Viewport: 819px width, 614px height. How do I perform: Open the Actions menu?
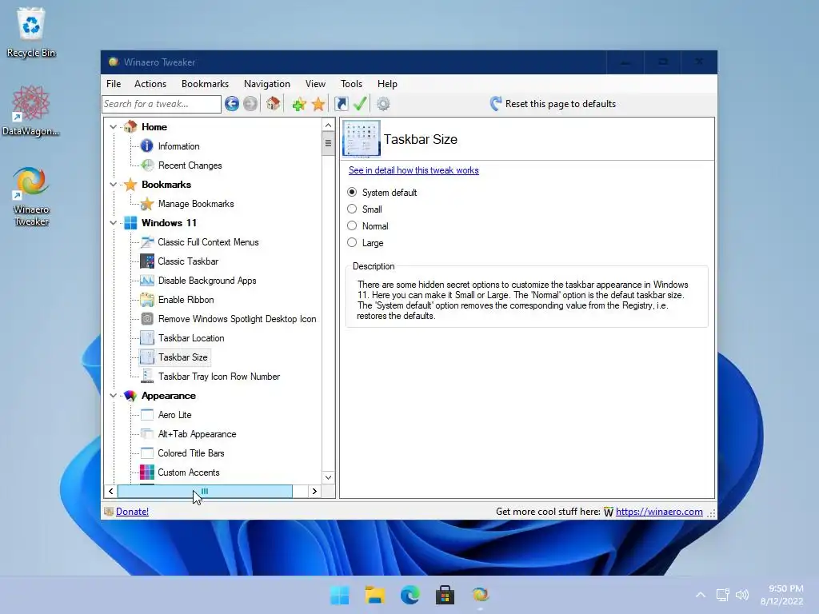pyautogui.click(x=150, y=83)
